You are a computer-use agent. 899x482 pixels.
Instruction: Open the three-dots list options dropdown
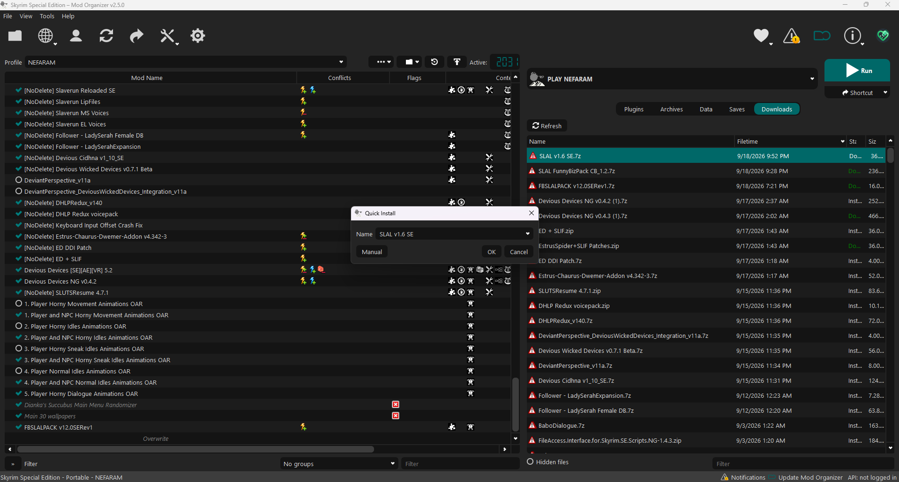(381, 62)
